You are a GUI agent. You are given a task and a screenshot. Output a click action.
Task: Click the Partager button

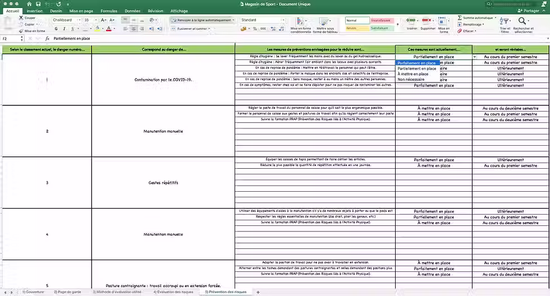pos(528,11)
